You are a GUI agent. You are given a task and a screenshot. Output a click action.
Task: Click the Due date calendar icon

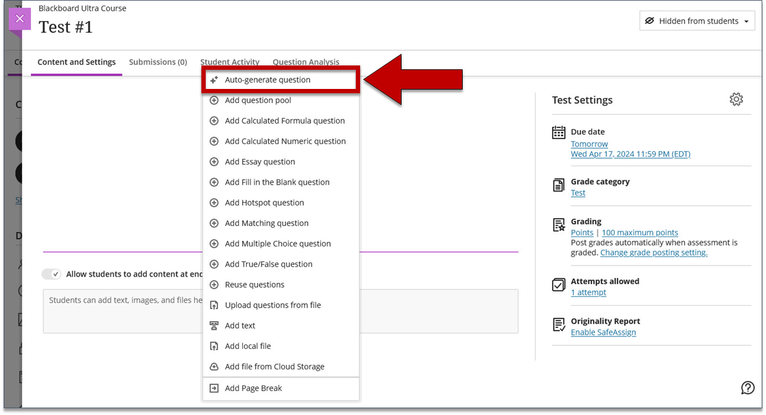click(558, 132)
